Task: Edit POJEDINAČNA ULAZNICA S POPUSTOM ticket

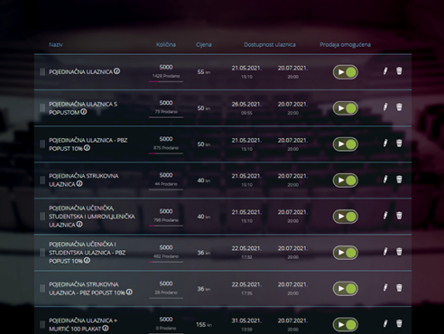Action: [x=385, y=107]
